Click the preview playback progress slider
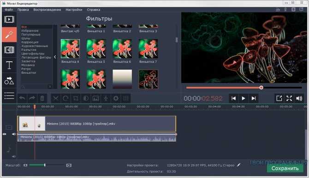This screenshot has height=178, width=309. [x=244, y=88]
